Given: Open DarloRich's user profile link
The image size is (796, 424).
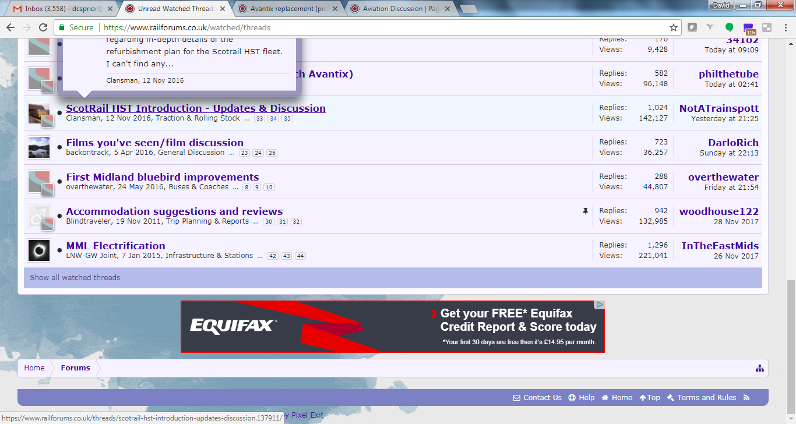Looking at the screenshot, I should click(x=734, y=143).
